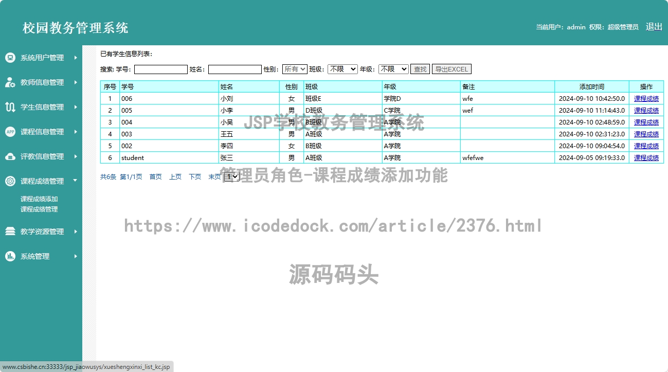668x372 pixels.
Task: Click the 添加时间 column header
Action: click(x=592, y=86)
